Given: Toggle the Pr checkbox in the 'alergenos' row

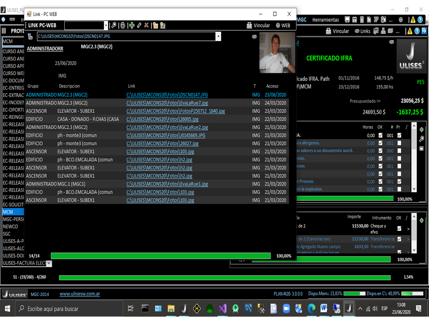Looking at the screenshot, I should [399, 143].
